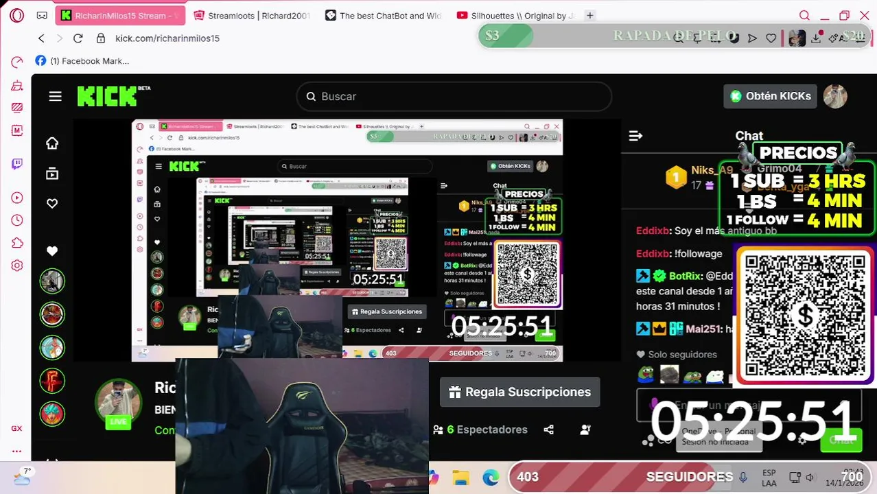Open the red F channel avatar
The height and width of the screenshot is (494, 877).
click(x=52, y=381)
